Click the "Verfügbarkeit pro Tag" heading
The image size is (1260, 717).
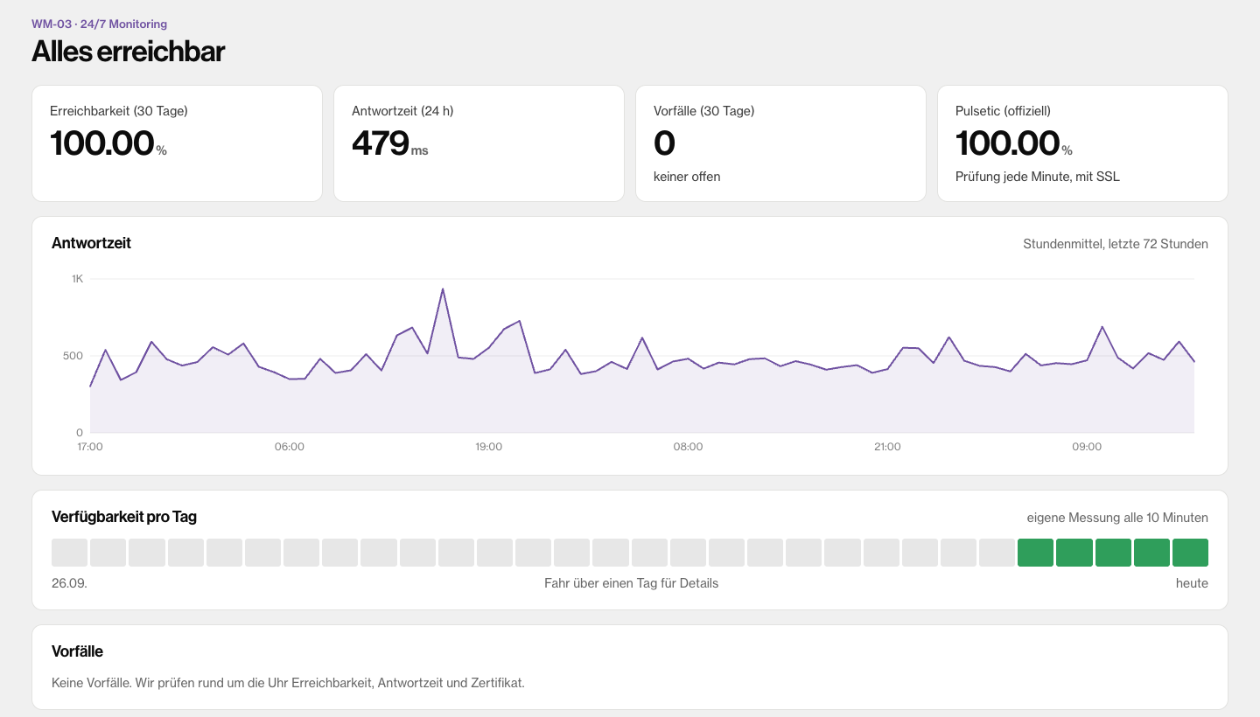tap(124, 517)
